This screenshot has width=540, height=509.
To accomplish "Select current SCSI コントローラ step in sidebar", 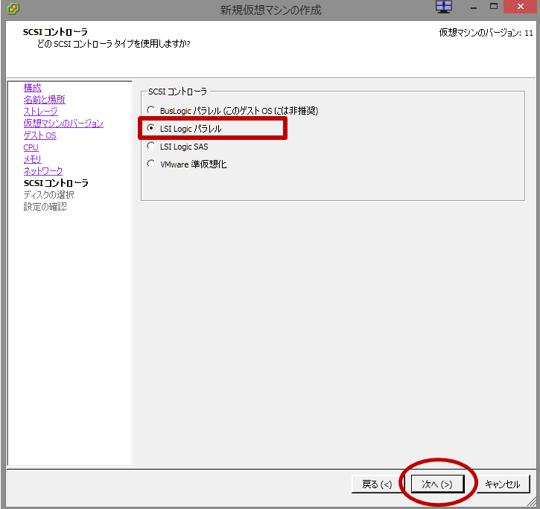I will click(56, 183).
